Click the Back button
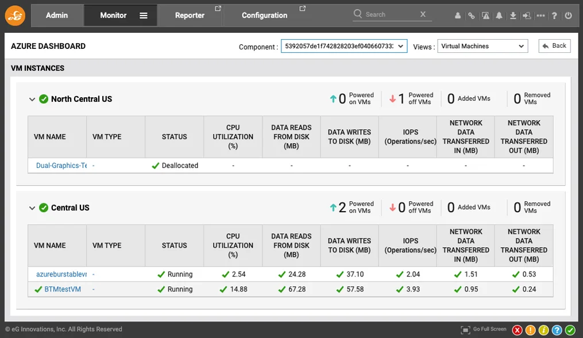The width and height of the screenshot is (583, 338). pos(554,46)
